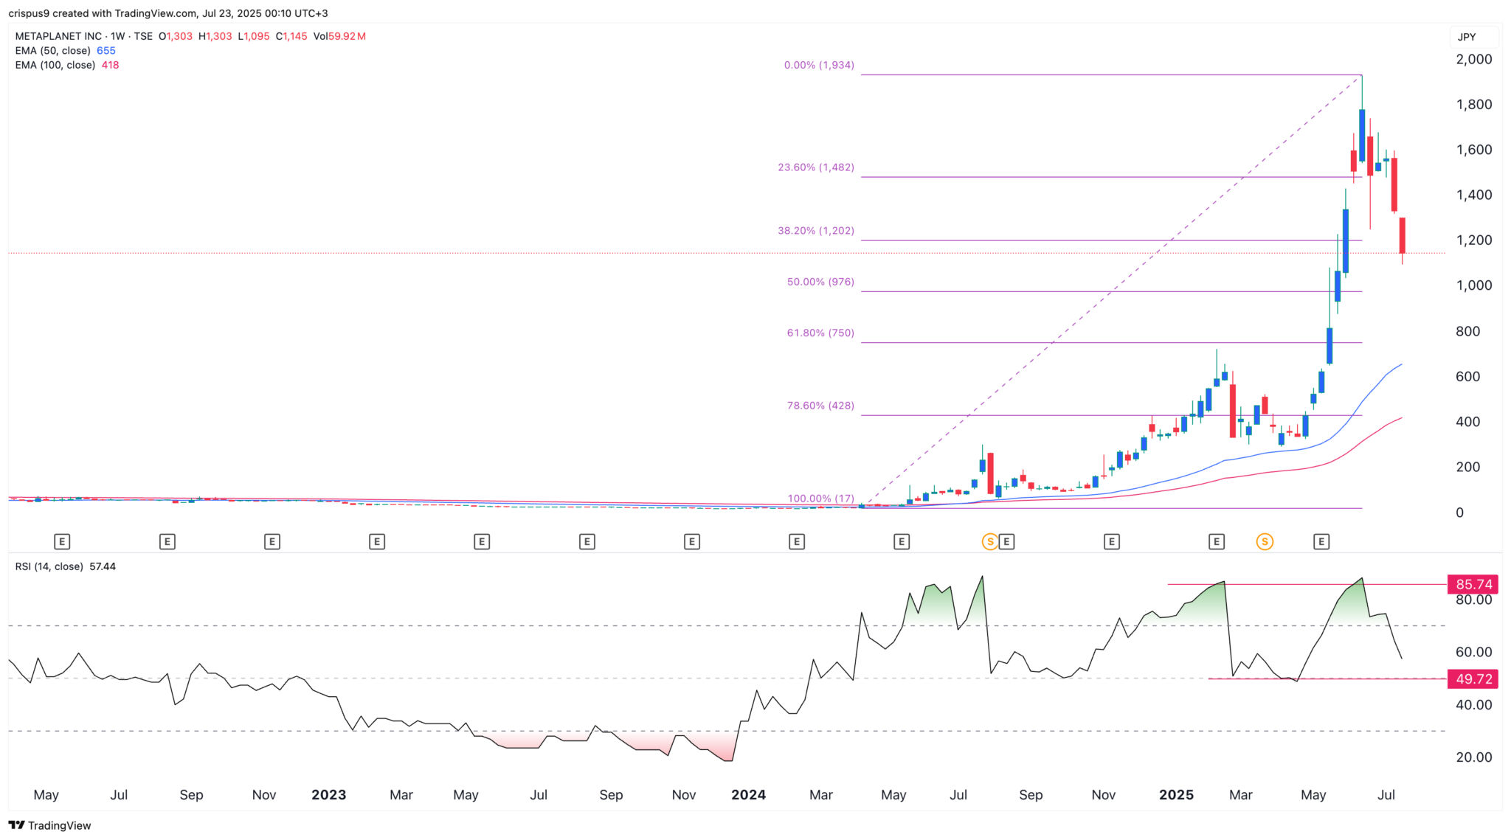Click the 20.00 RSI axis label

coord(1473,757)
